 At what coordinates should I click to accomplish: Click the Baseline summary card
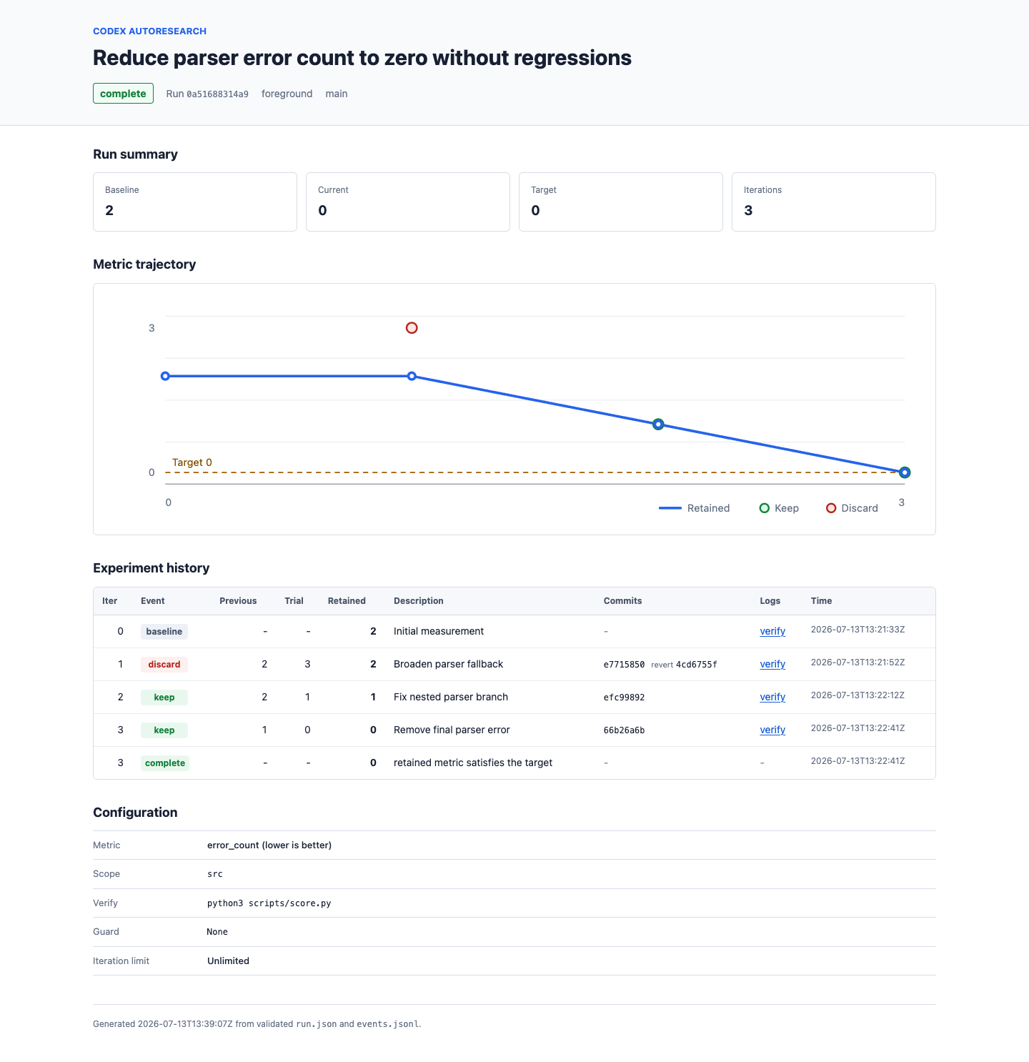[195, 202]
